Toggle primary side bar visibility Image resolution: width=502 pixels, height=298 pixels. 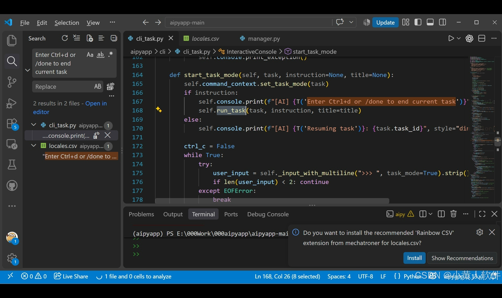[418, 22]
